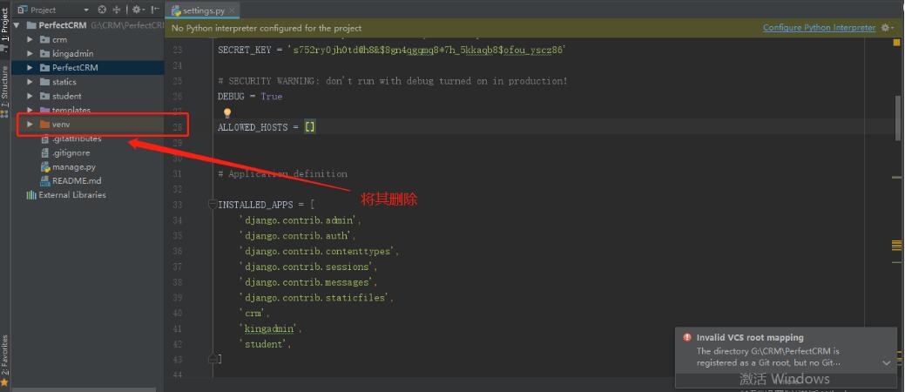This screenshot has height=392, width=905.
Task: Click 'django.contrib.messages' entry
Action: pyautogui.click(x=308, y=282)
